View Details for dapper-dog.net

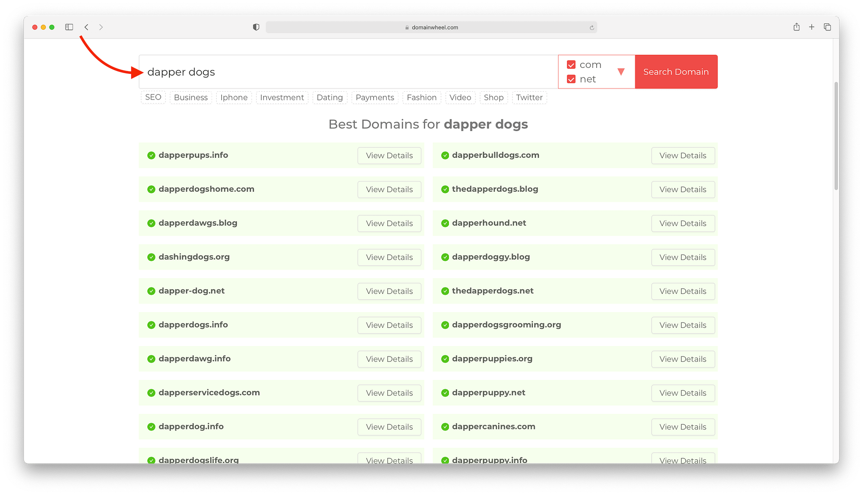(x=389, y=291)
